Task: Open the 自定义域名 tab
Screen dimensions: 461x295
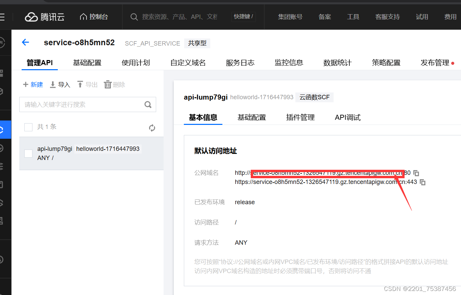Action: (x=188, y=63)
